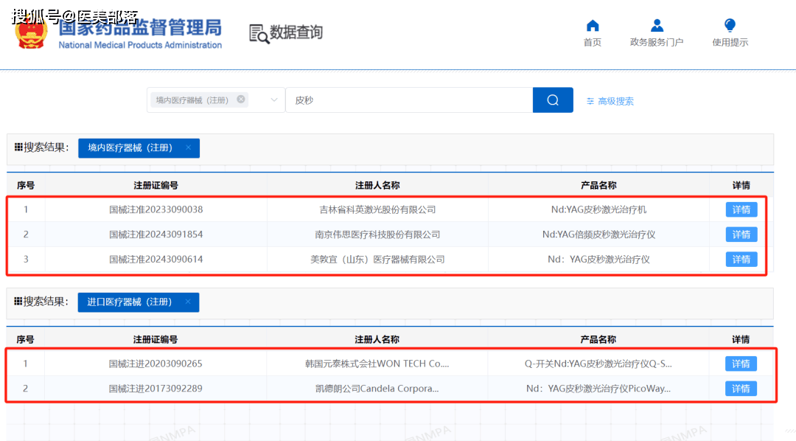
Task: Click the grid icon beside second 搜索结果
Action: (x=18, y=302)
